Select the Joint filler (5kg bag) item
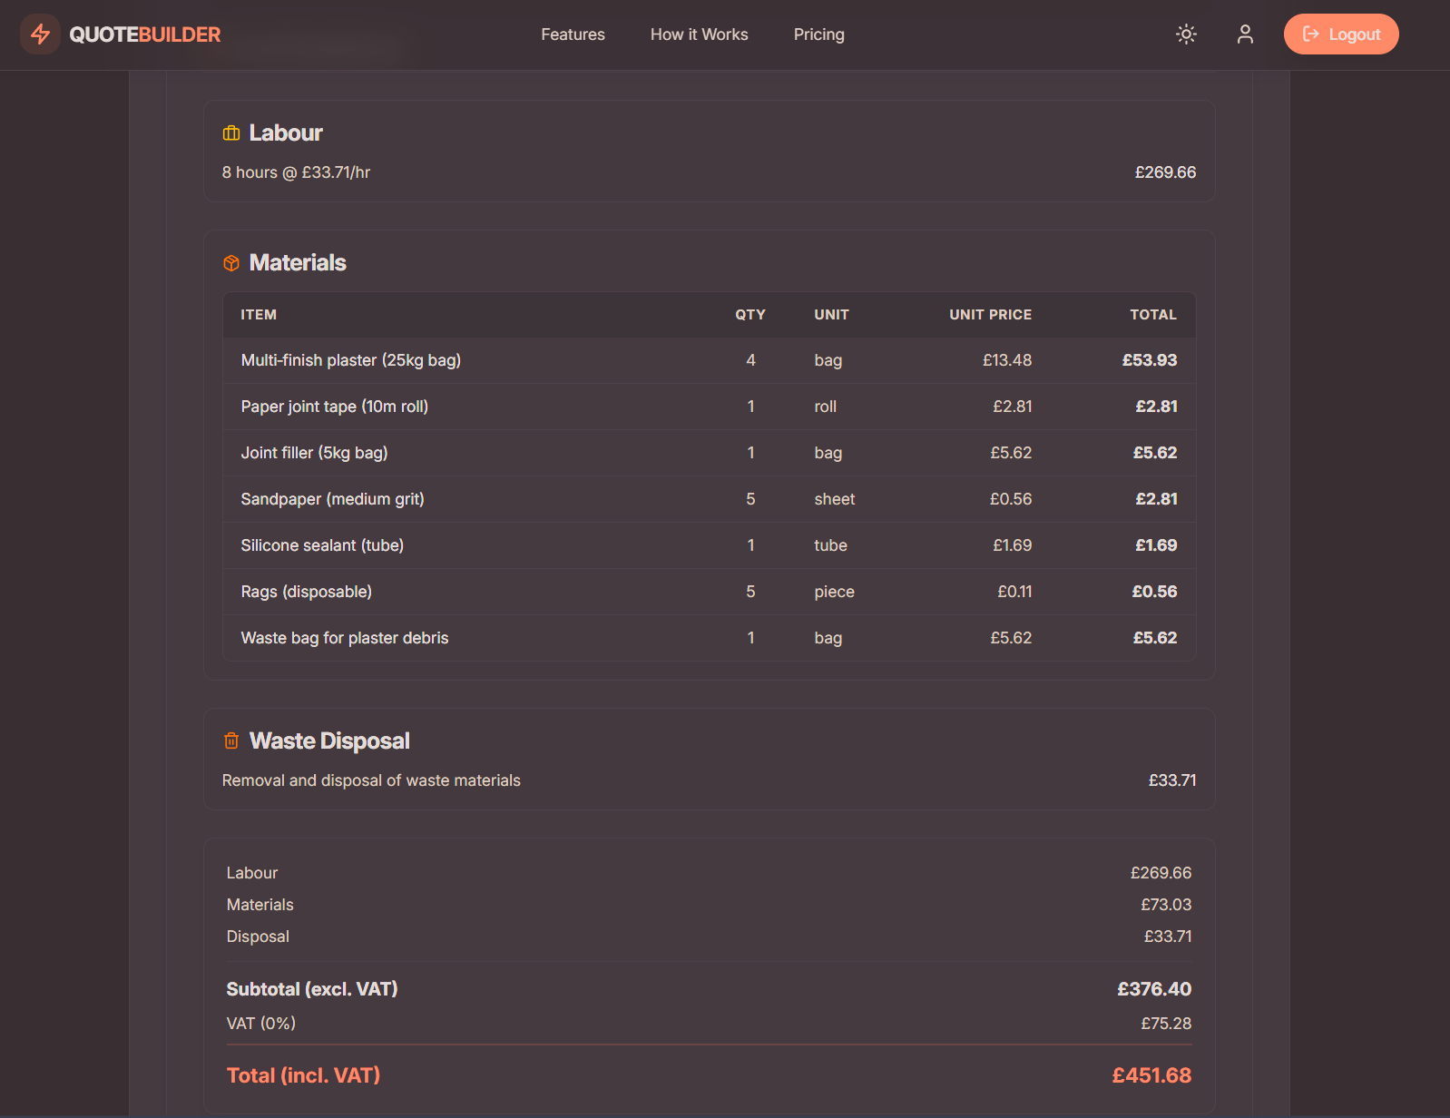The height and width of the screenshot is (1118, 1450). [x=314, y=453]
